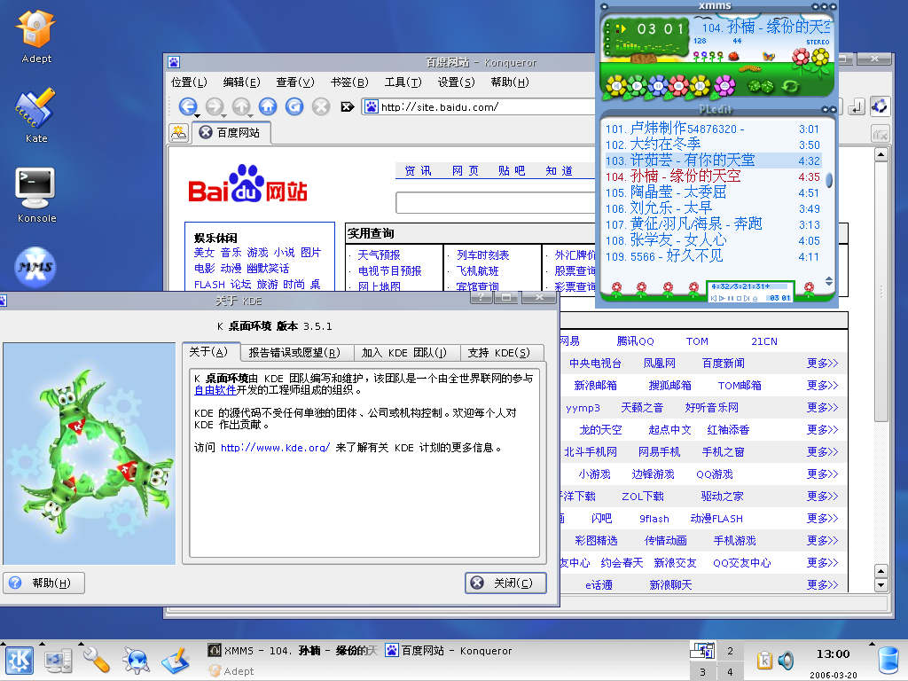Open 腾讯QQ link on Baidu page
Screen dimensions: 908x681
(635, 341)
